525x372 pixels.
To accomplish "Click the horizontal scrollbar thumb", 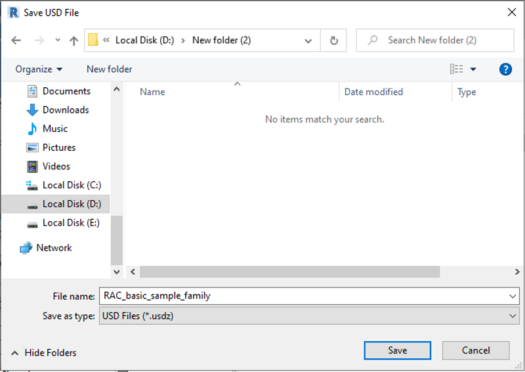I will coord(289,272).
